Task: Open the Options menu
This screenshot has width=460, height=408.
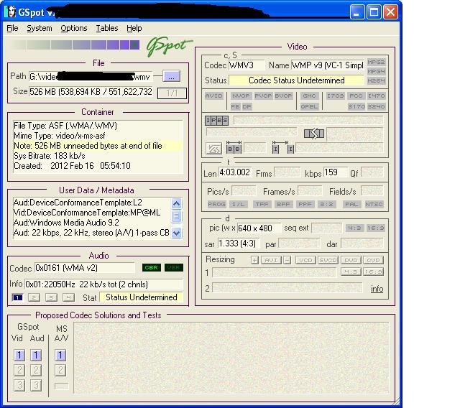Action: click(x=74, y=28)
